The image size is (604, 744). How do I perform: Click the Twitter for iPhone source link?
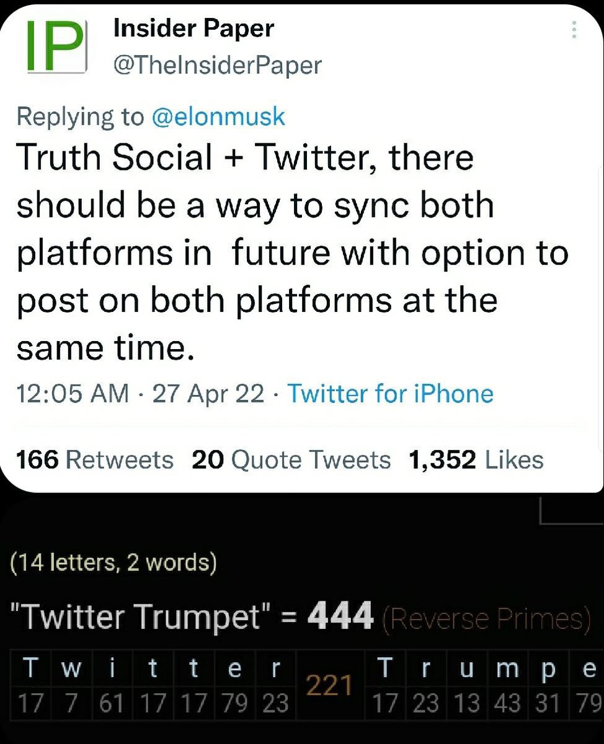tap(391, 394)
